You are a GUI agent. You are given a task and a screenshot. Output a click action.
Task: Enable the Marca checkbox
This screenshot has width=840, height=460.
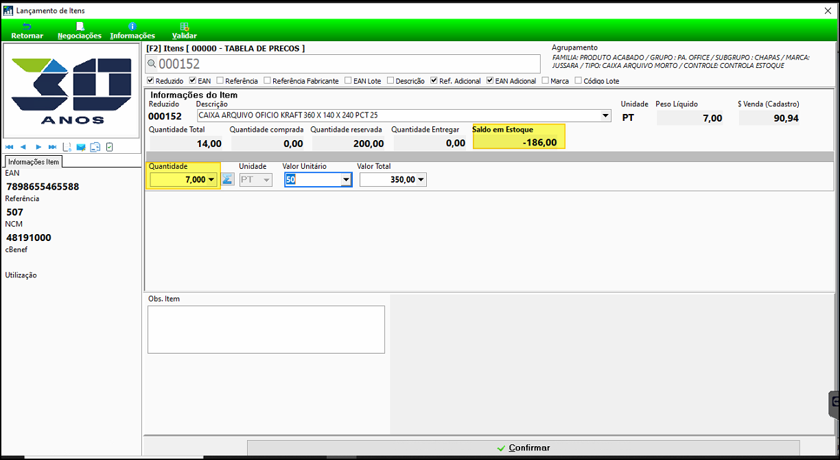tap(545, 81)
